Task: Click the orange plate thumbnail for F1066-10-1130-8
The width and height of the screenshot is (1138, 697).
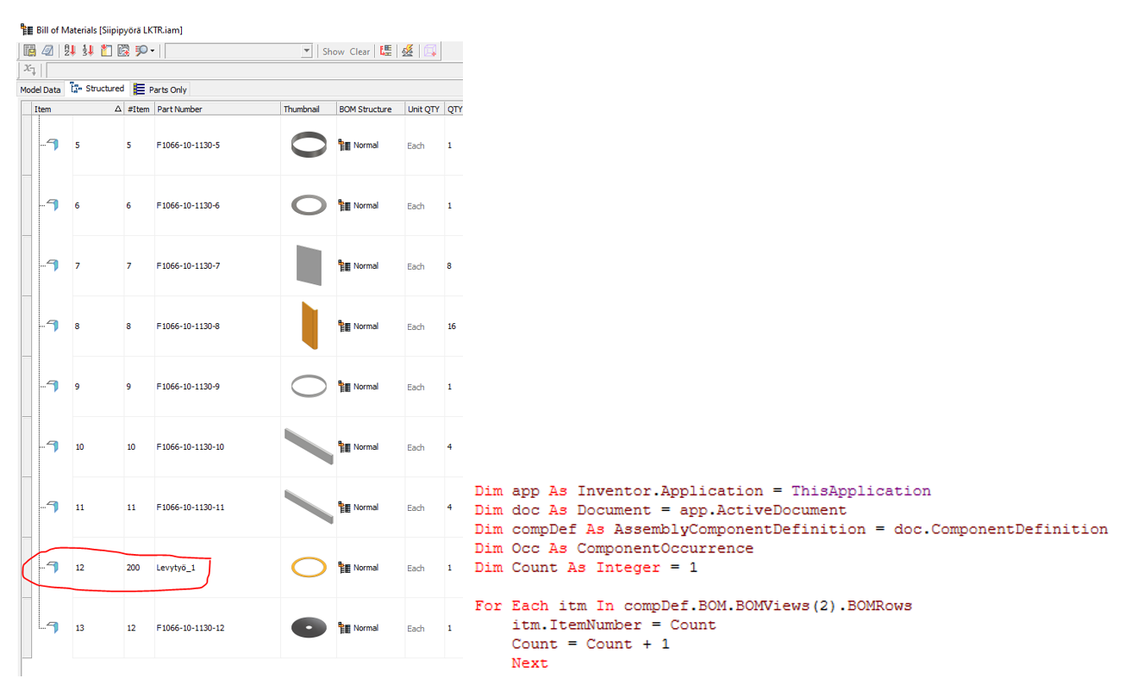Action: point(309,326)
